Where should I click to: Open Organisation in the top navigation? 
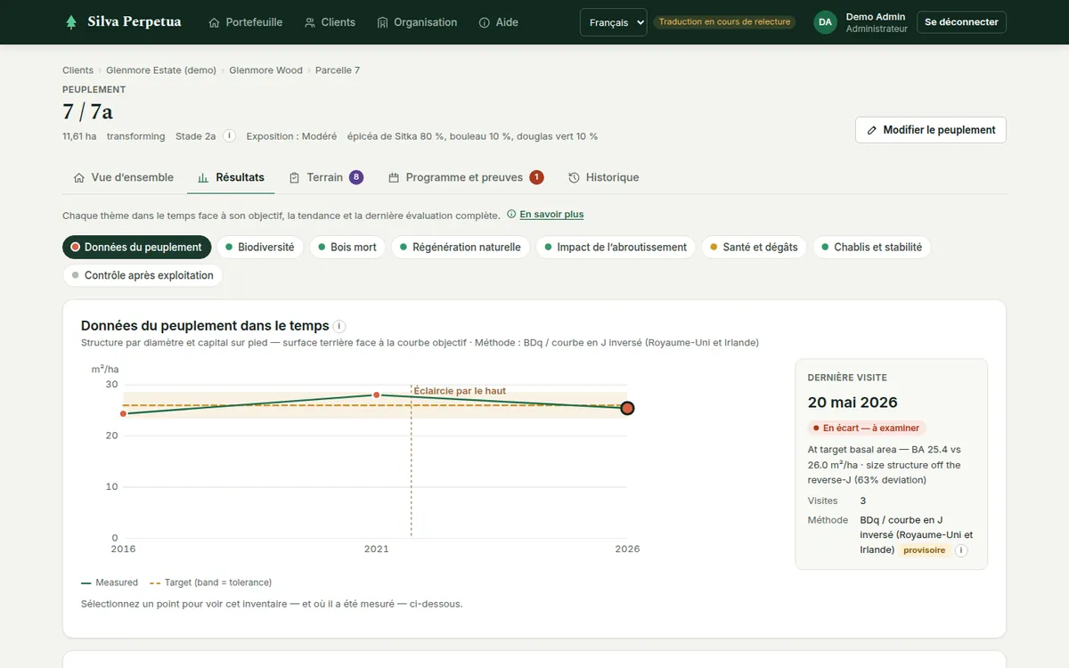pyautogui.click(x=417, y=22)
